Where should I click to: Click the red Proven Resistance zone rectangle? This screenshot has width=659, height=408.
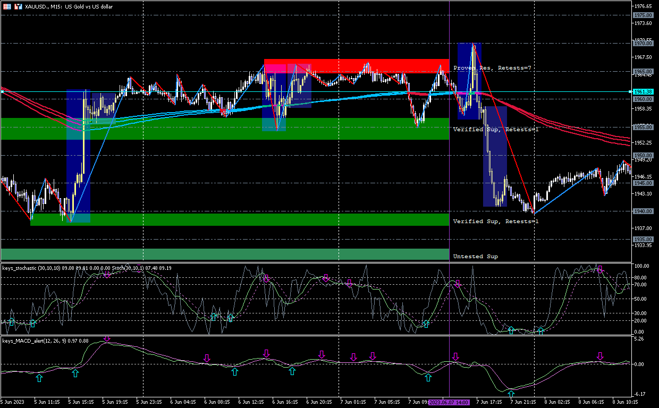357,66
